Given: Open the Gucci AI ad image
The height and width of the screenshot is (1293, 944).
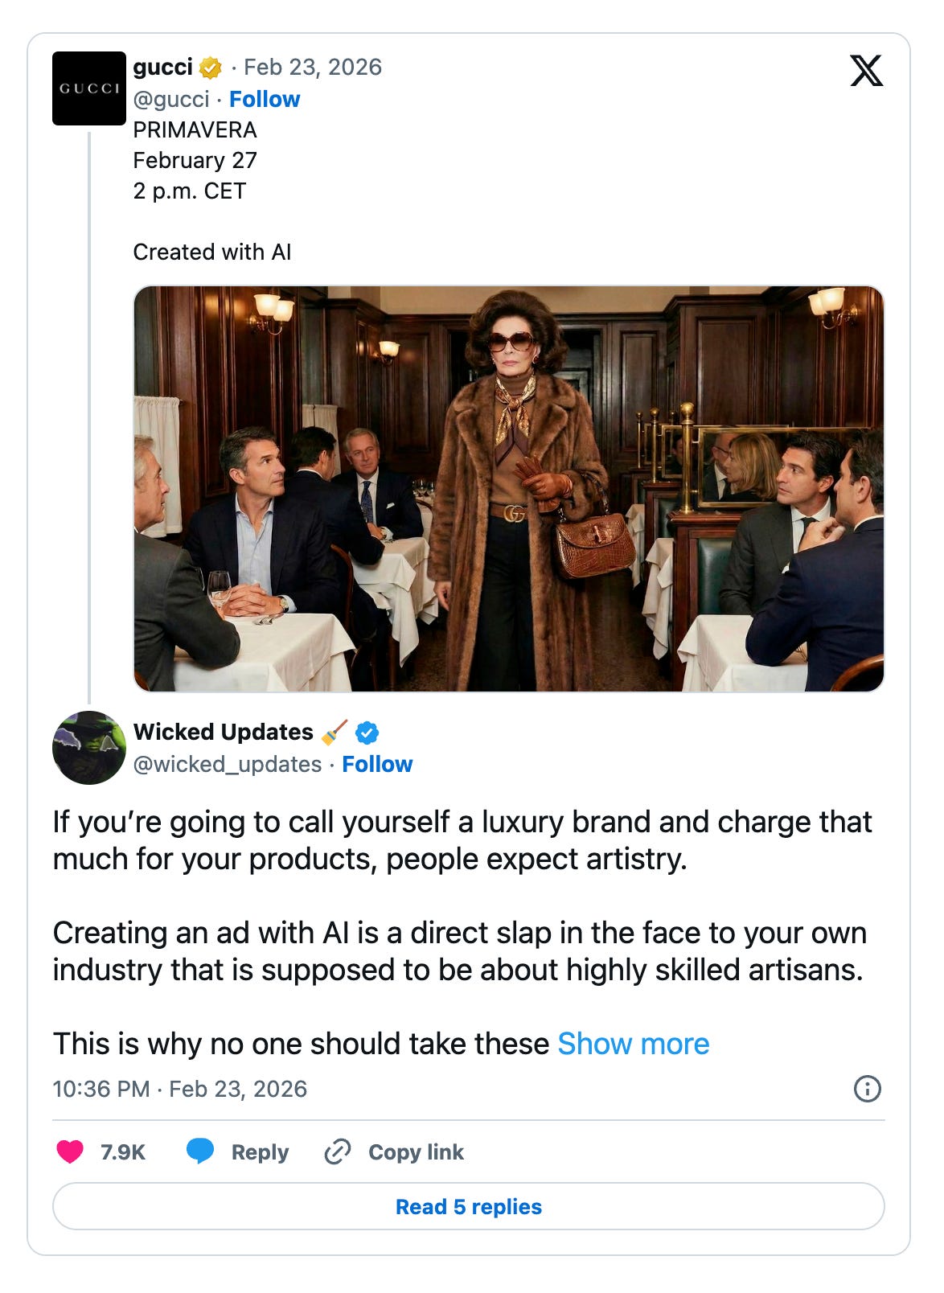Looking at the screenshot, I should pyautogui.click(x=508, y=489).
